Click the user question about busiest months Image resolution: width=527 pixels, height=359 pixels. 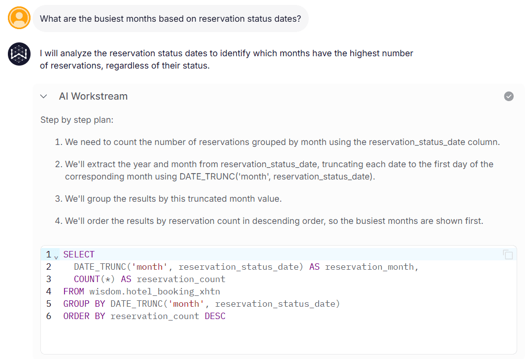(170, 19)
